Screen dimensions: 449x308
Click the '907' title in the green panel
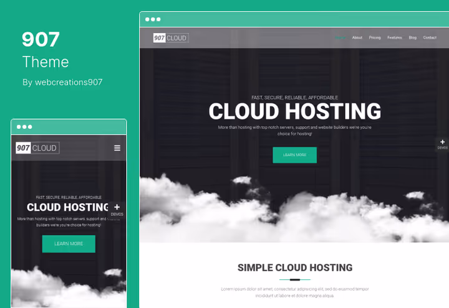coord(41,39)
